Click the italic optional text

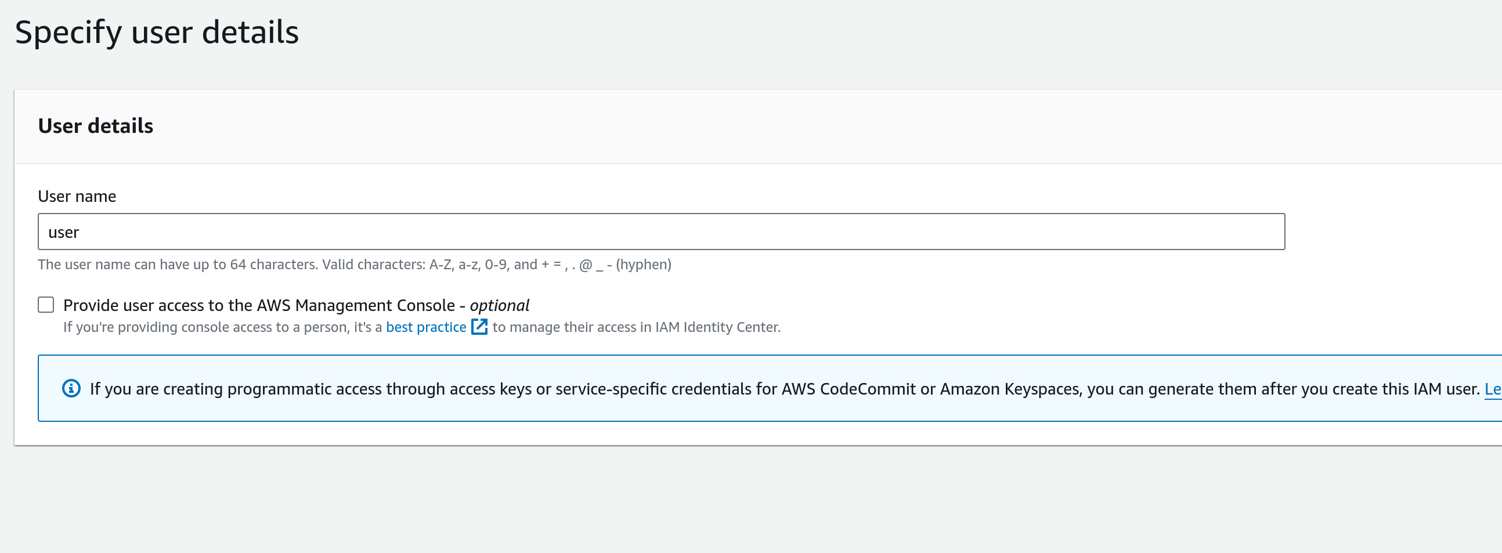pyautogui.click(x=500, y=305)
